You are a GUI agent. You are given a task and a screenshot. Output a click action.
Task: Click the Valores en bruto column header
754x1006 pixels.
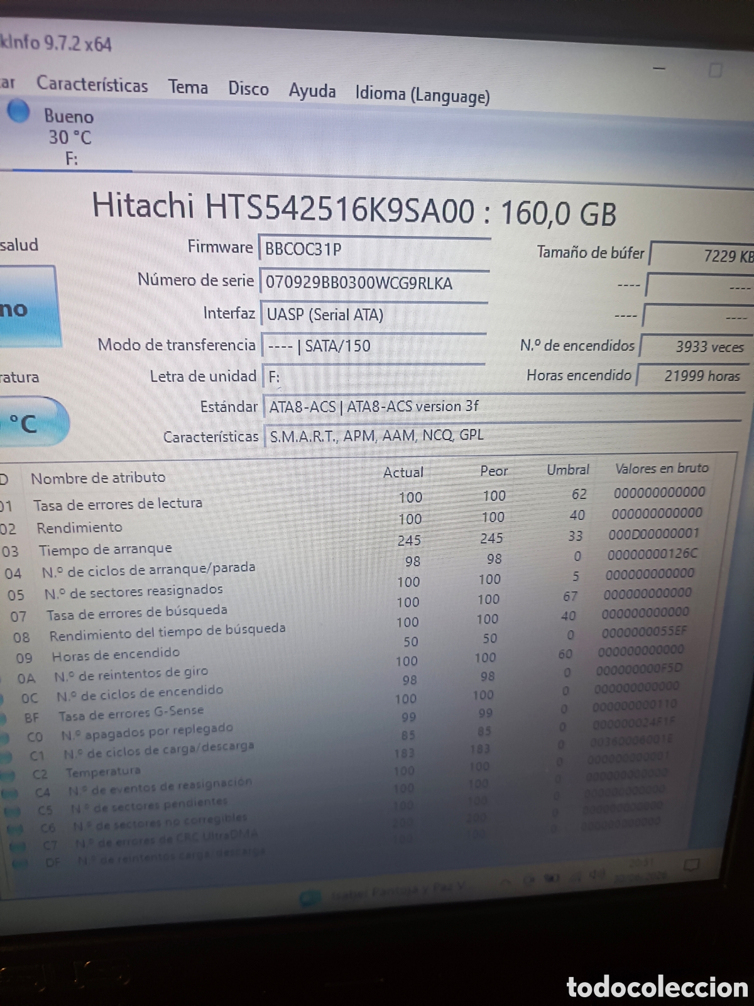[661, 468]
